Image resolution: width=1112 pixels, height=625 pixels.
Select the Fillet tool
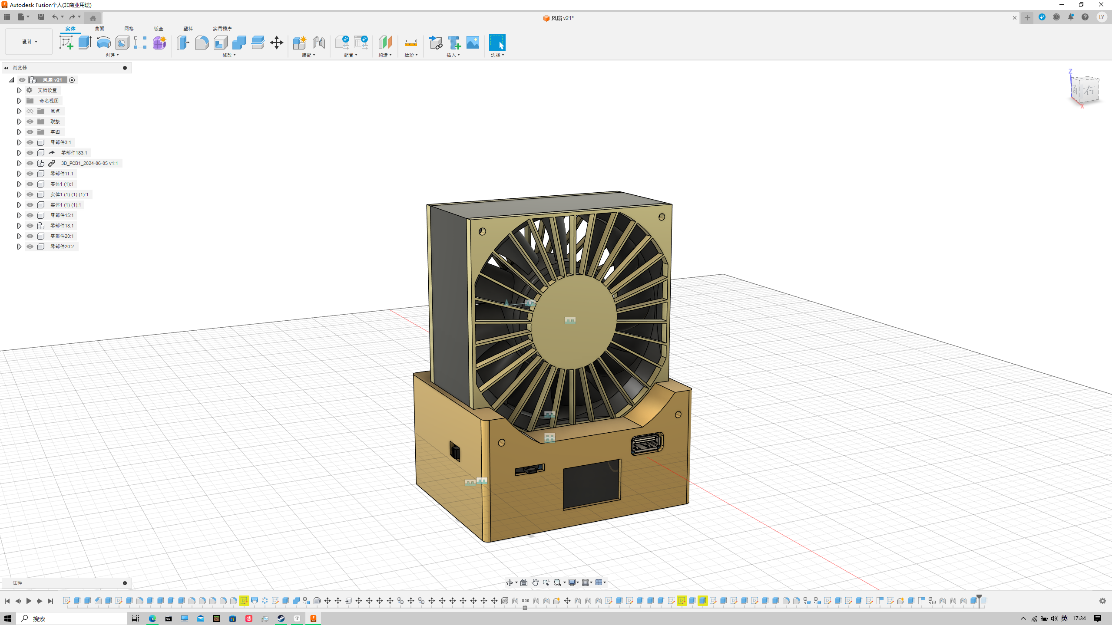[x=202, y=43]
